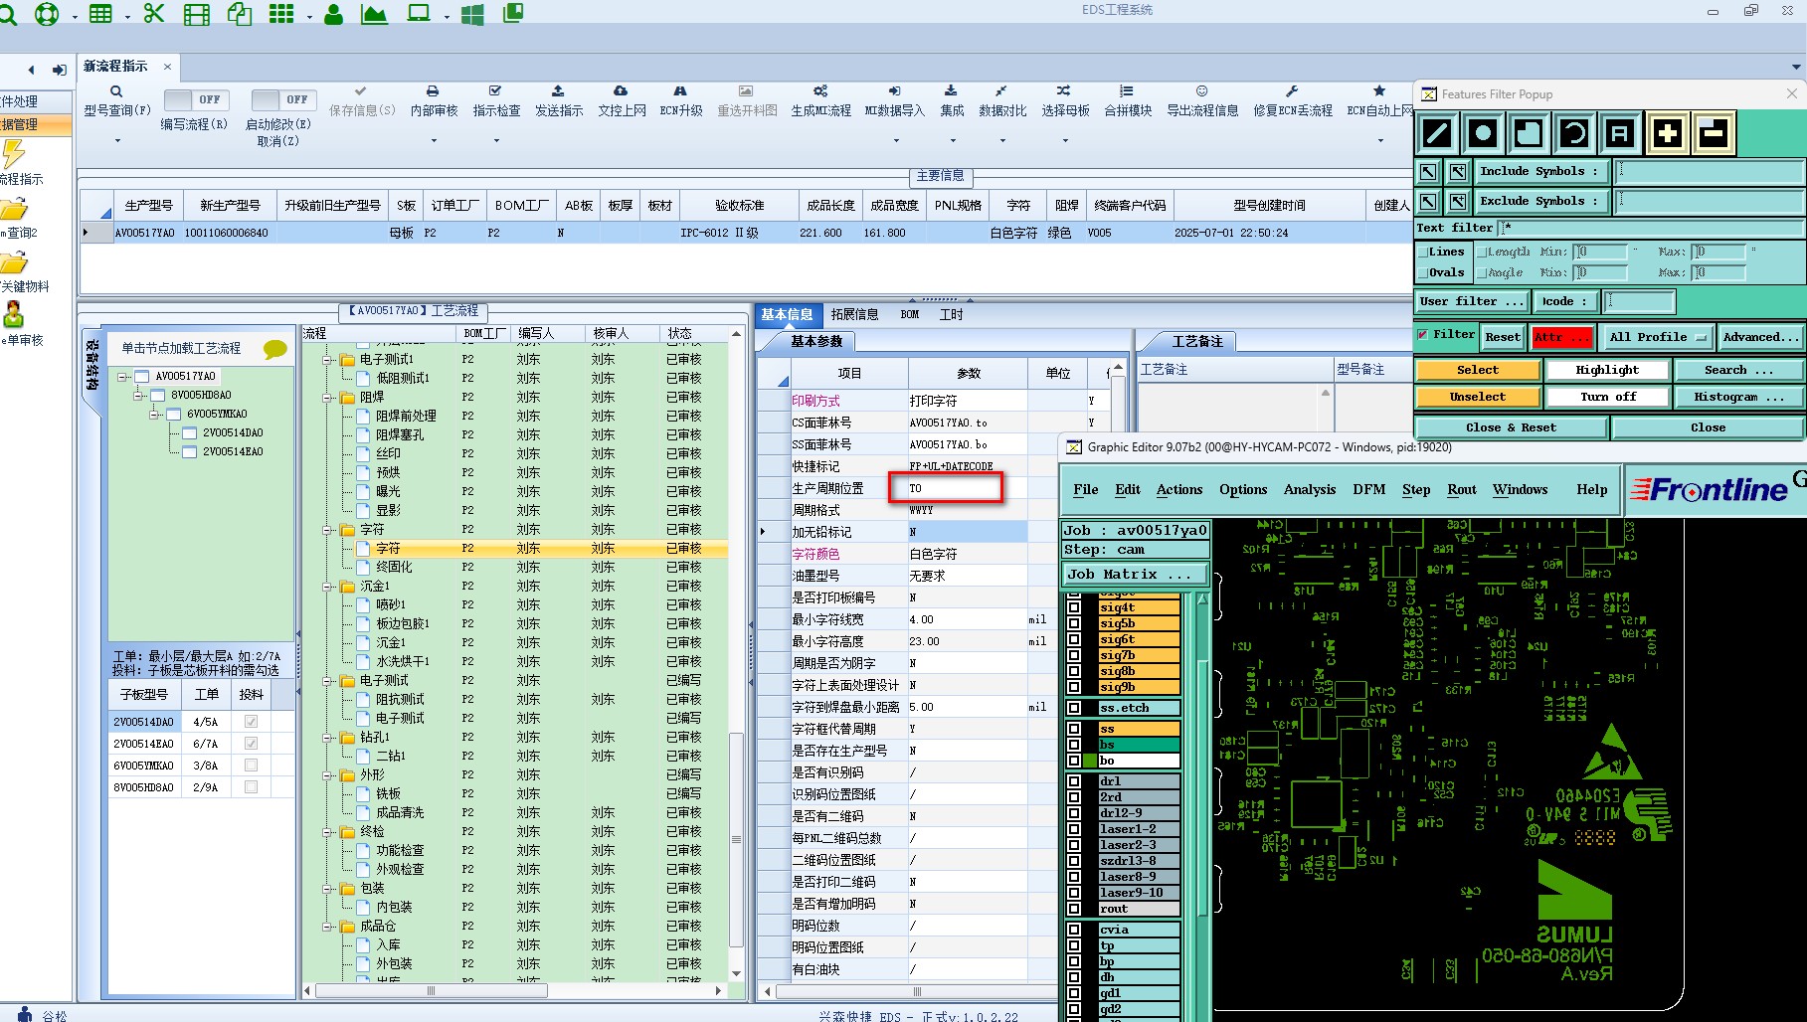Open the All Profile dropdown
Image resolution: width=1807 pixels, height=1022 pixels.
[x=1656, y=337]
